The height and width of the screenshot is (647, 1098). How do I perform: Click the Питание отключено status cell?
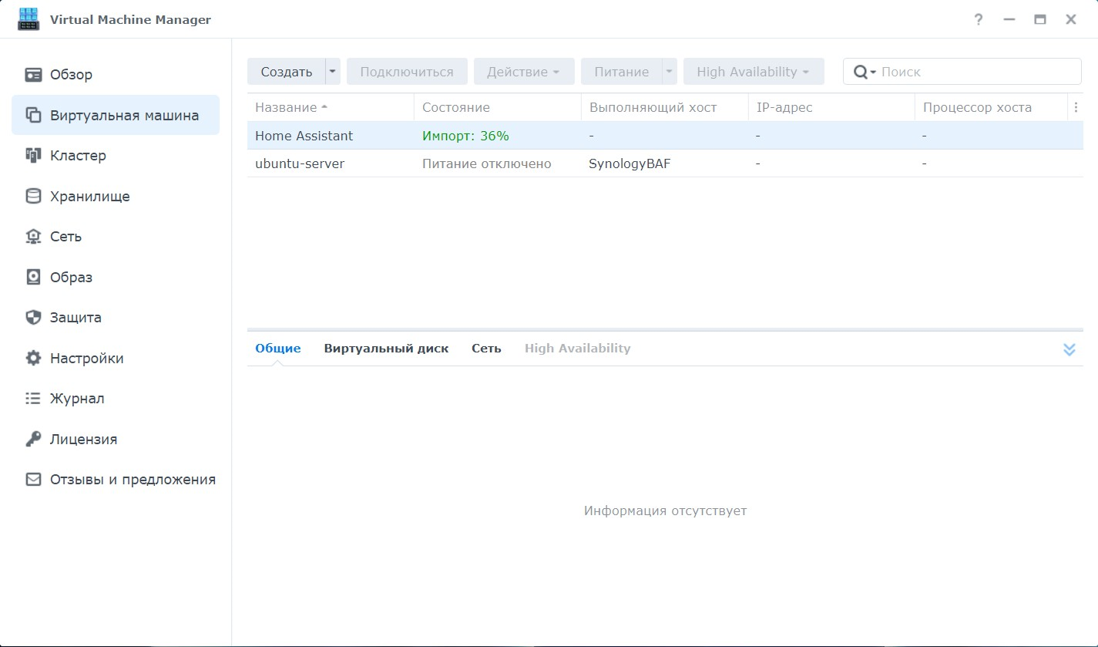click(x=486, y=163)
